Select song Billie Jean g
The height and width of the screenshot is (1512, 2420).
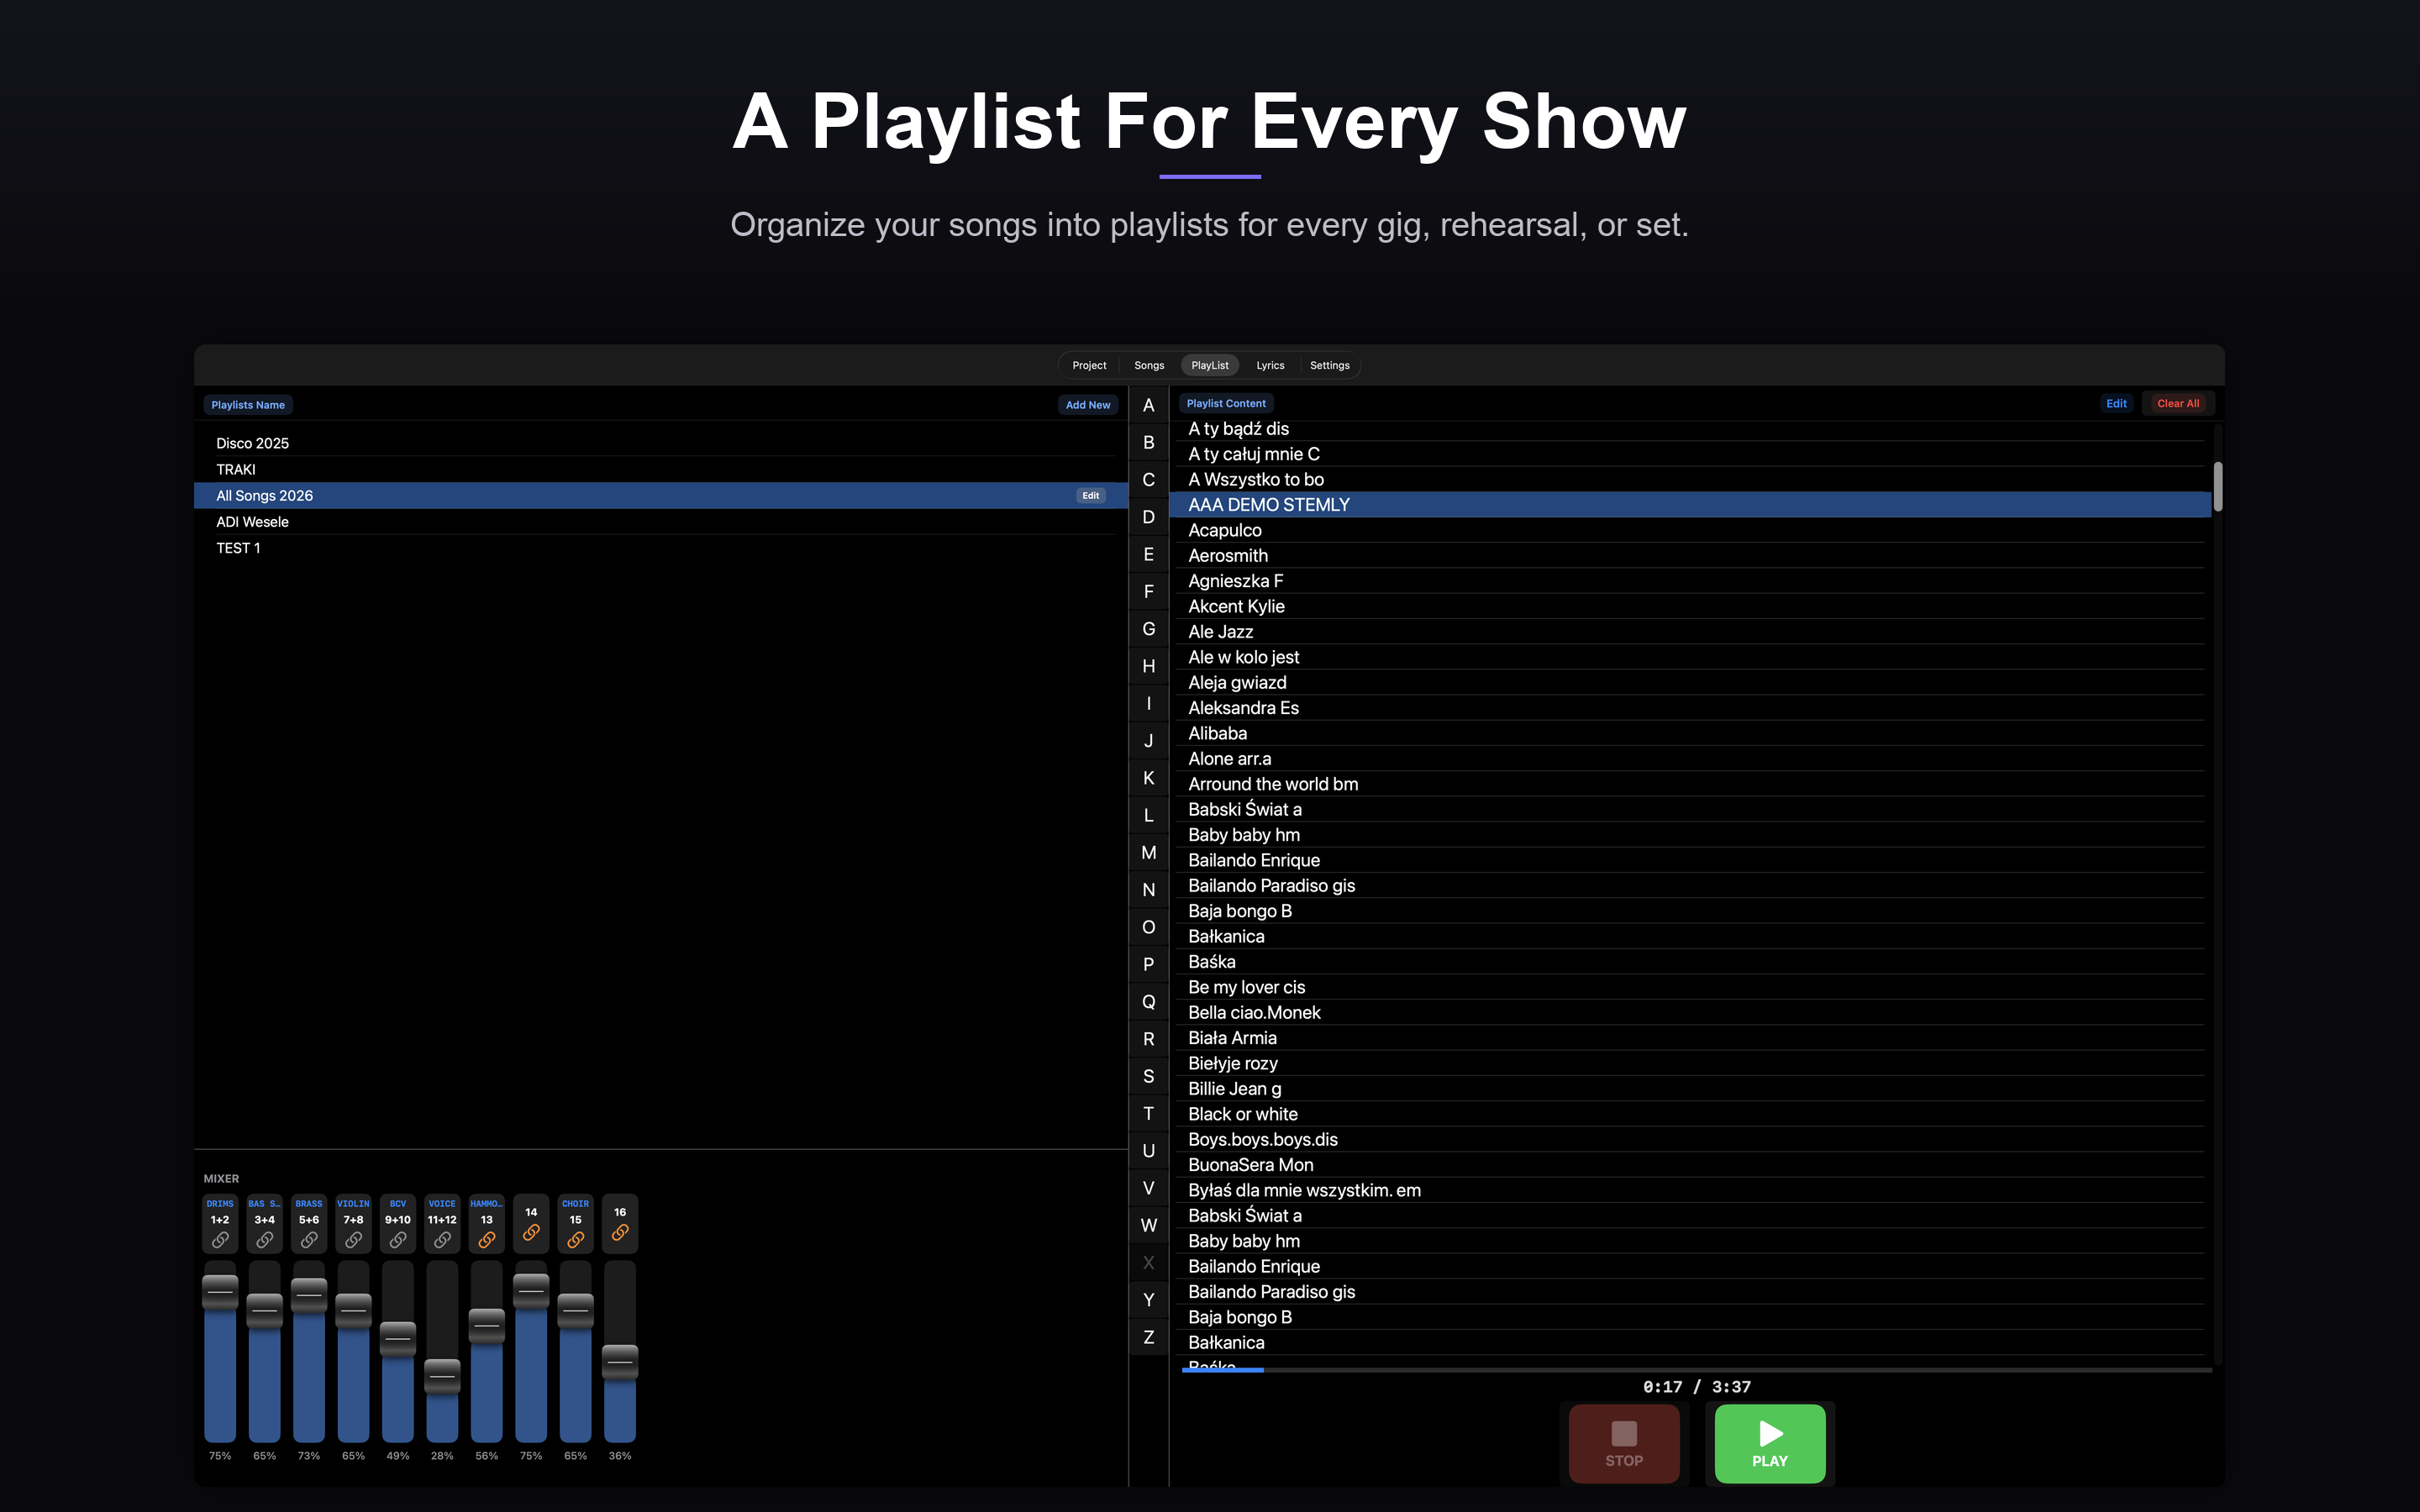click(1690, 1089)
